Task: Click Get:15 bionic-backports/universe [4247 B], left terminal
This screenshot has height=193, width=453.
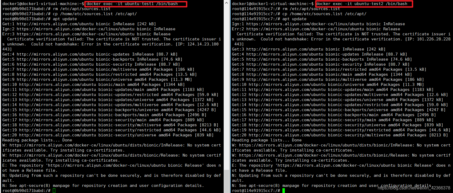Action: click(109, 110)
